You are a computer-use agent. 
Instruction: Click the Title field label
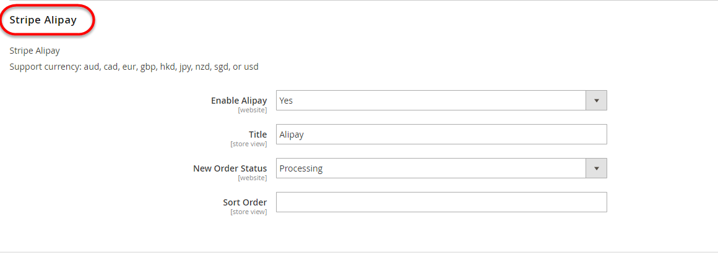256,135
